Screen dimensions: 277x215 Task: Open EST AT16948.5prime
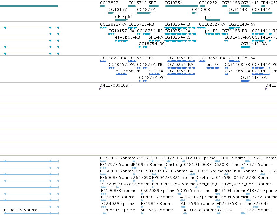tap(193, 174)
